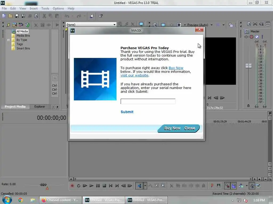Click the Master mute icon
Image resolution: width=273 pixels, height=204 pixels.
pos(257,37)
